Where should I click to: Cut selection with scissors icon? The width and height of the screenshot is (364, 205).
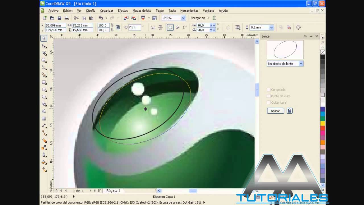[76, 18]
